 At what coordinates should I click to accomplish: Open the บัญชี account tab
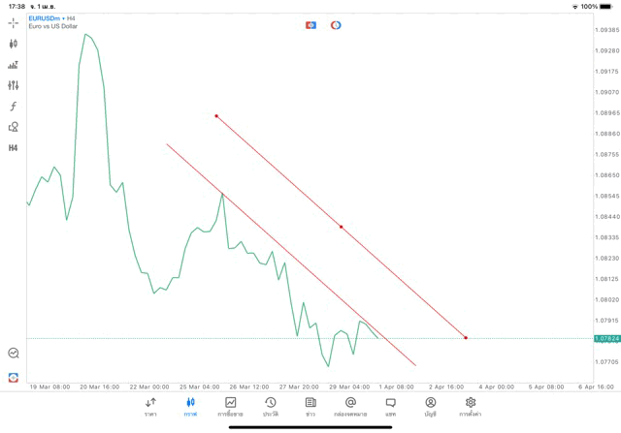(x=430, y=406)
